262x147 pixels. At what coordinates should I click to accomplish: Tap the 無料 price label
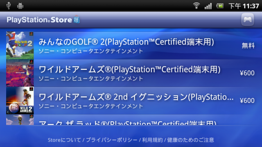tap(248, 45)
